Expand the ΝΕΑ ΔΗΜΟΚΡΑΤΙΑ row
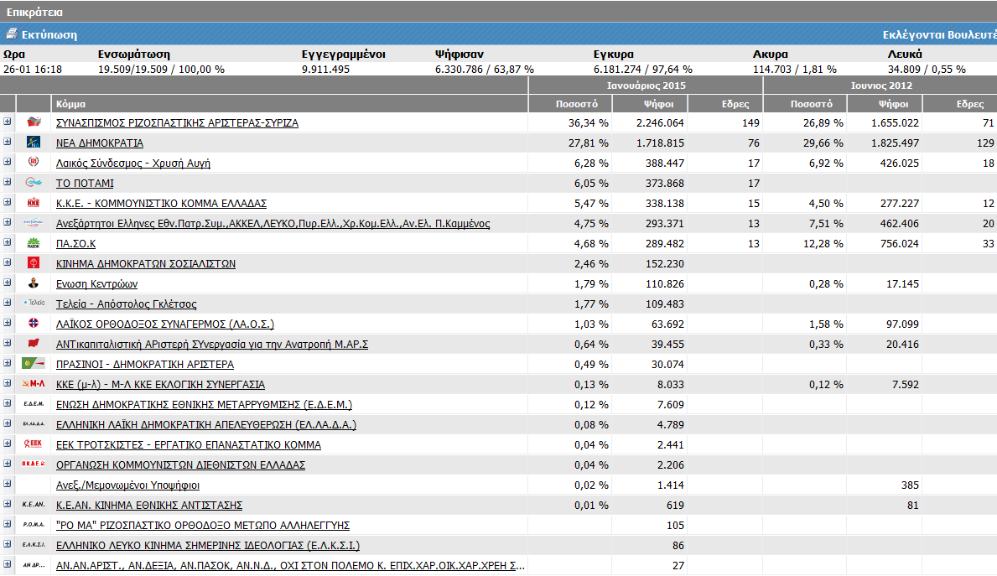Viewport: 997px width, 576px height. (7, 142)
